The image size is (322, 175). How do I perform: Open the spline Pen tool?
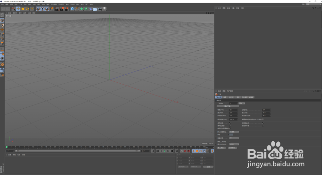77,9
